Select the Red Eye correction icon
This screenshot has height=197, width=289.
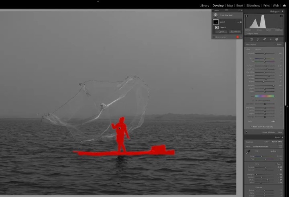[271, 39]
